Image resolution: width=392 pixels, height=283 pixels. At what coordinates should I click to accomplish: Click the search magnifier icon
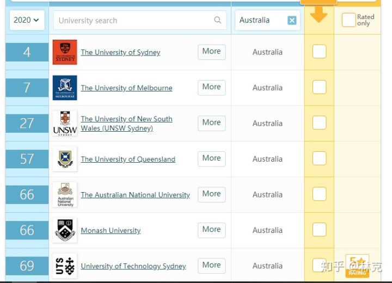(217, 20)
